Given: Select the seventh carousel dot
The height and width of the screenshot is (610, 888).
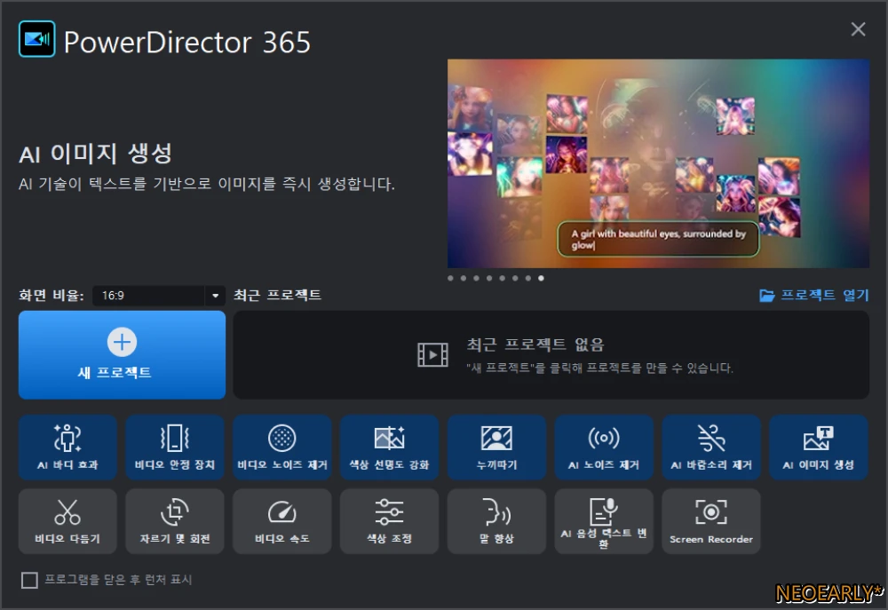Looking at the screenshot, I should [x=527, y=278].
